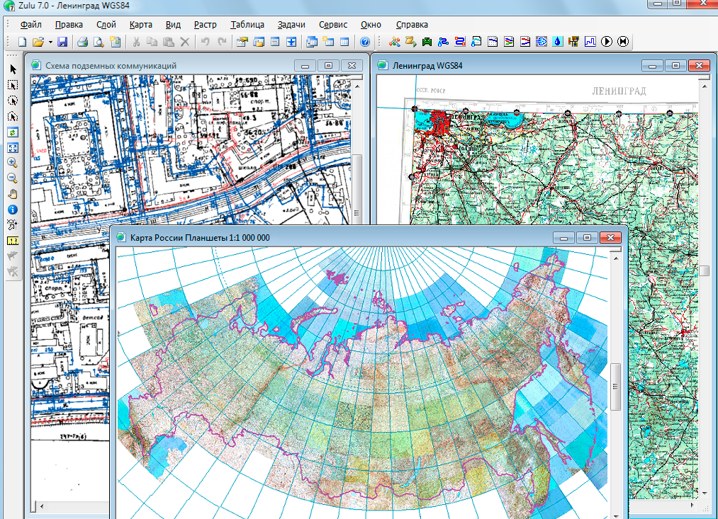The width and height of the screenshot is (718, 519).
Task: Fit the whole map in view
Action: click(13, 148)
